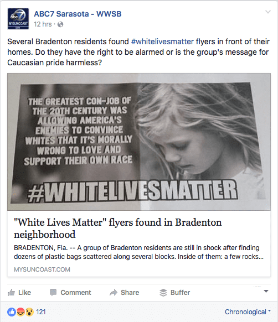The height and width of the screenshot is (322, 278).
Task: Click the Comment speech bubble icon
Action: 53,293
